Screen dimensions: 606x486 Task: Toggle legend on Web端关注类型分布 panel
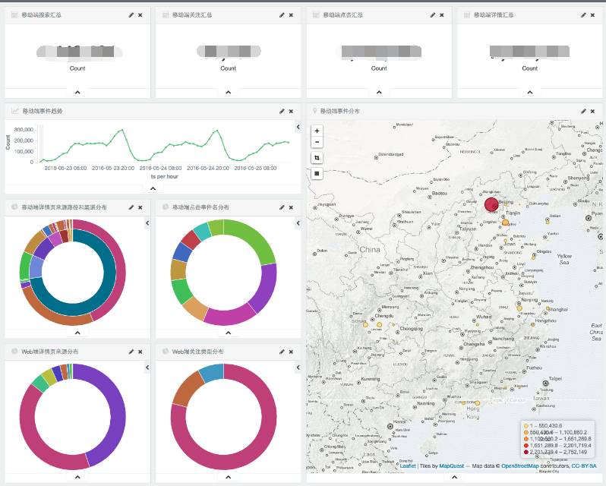[298, 368]
